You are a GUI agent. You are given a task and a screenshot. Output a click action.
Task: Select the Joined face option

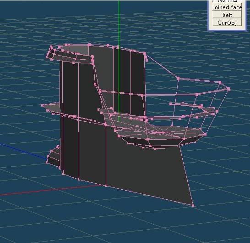(x=227, y=7)
